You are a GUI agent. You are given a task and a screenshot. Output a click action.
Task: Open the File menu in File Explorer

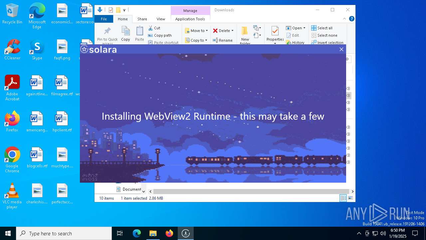coord(104,19)
